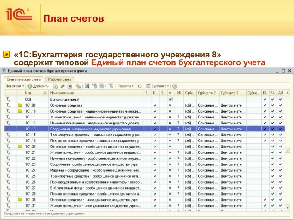294x220 pixels.
Task: Toggle КУ checkmark for row 101.31
Action: tap(265, 206)
